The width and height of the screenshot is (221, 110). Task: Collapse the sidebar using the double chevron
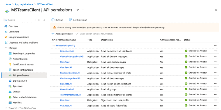click(x=44, y=20)
